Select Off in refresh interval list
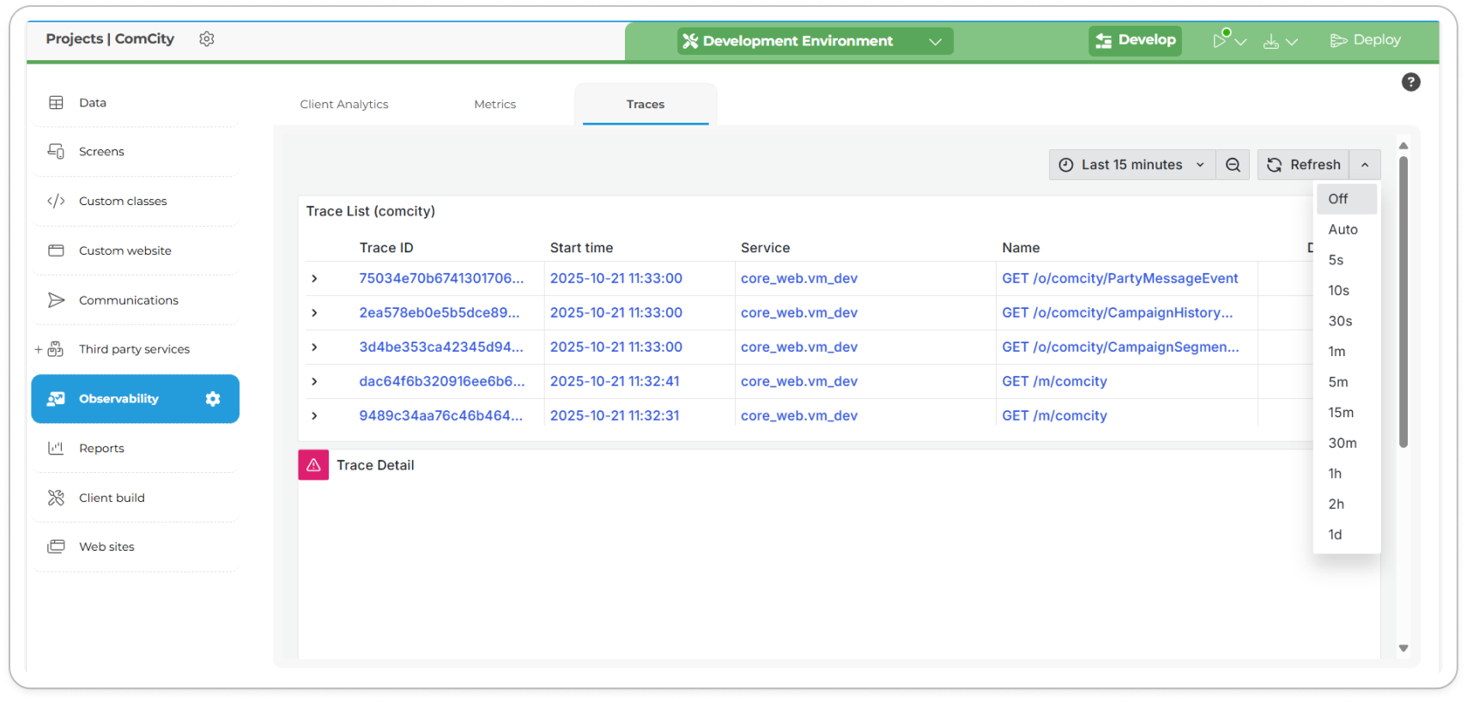This screenshot has height=702, width=1467. (1338, 199)
